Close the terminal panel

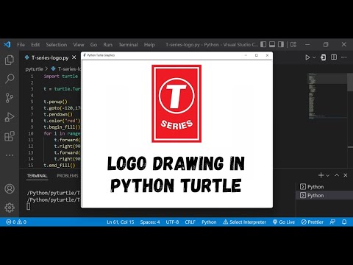point(346,175)
